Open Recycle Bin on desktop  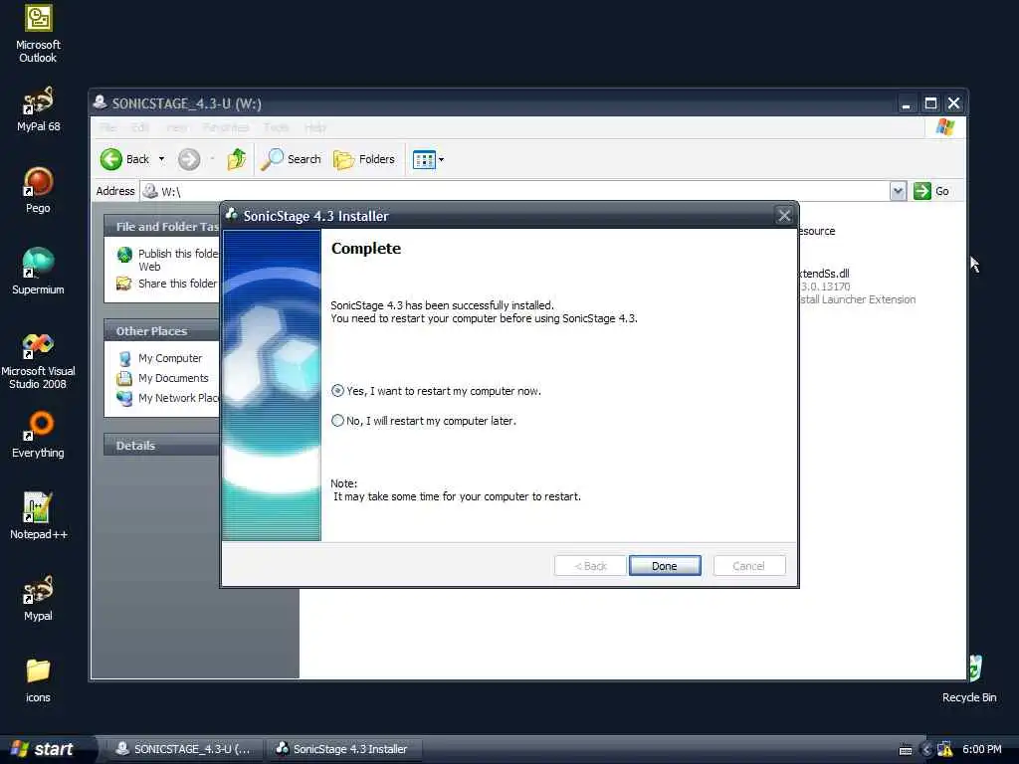pos(969,679)
